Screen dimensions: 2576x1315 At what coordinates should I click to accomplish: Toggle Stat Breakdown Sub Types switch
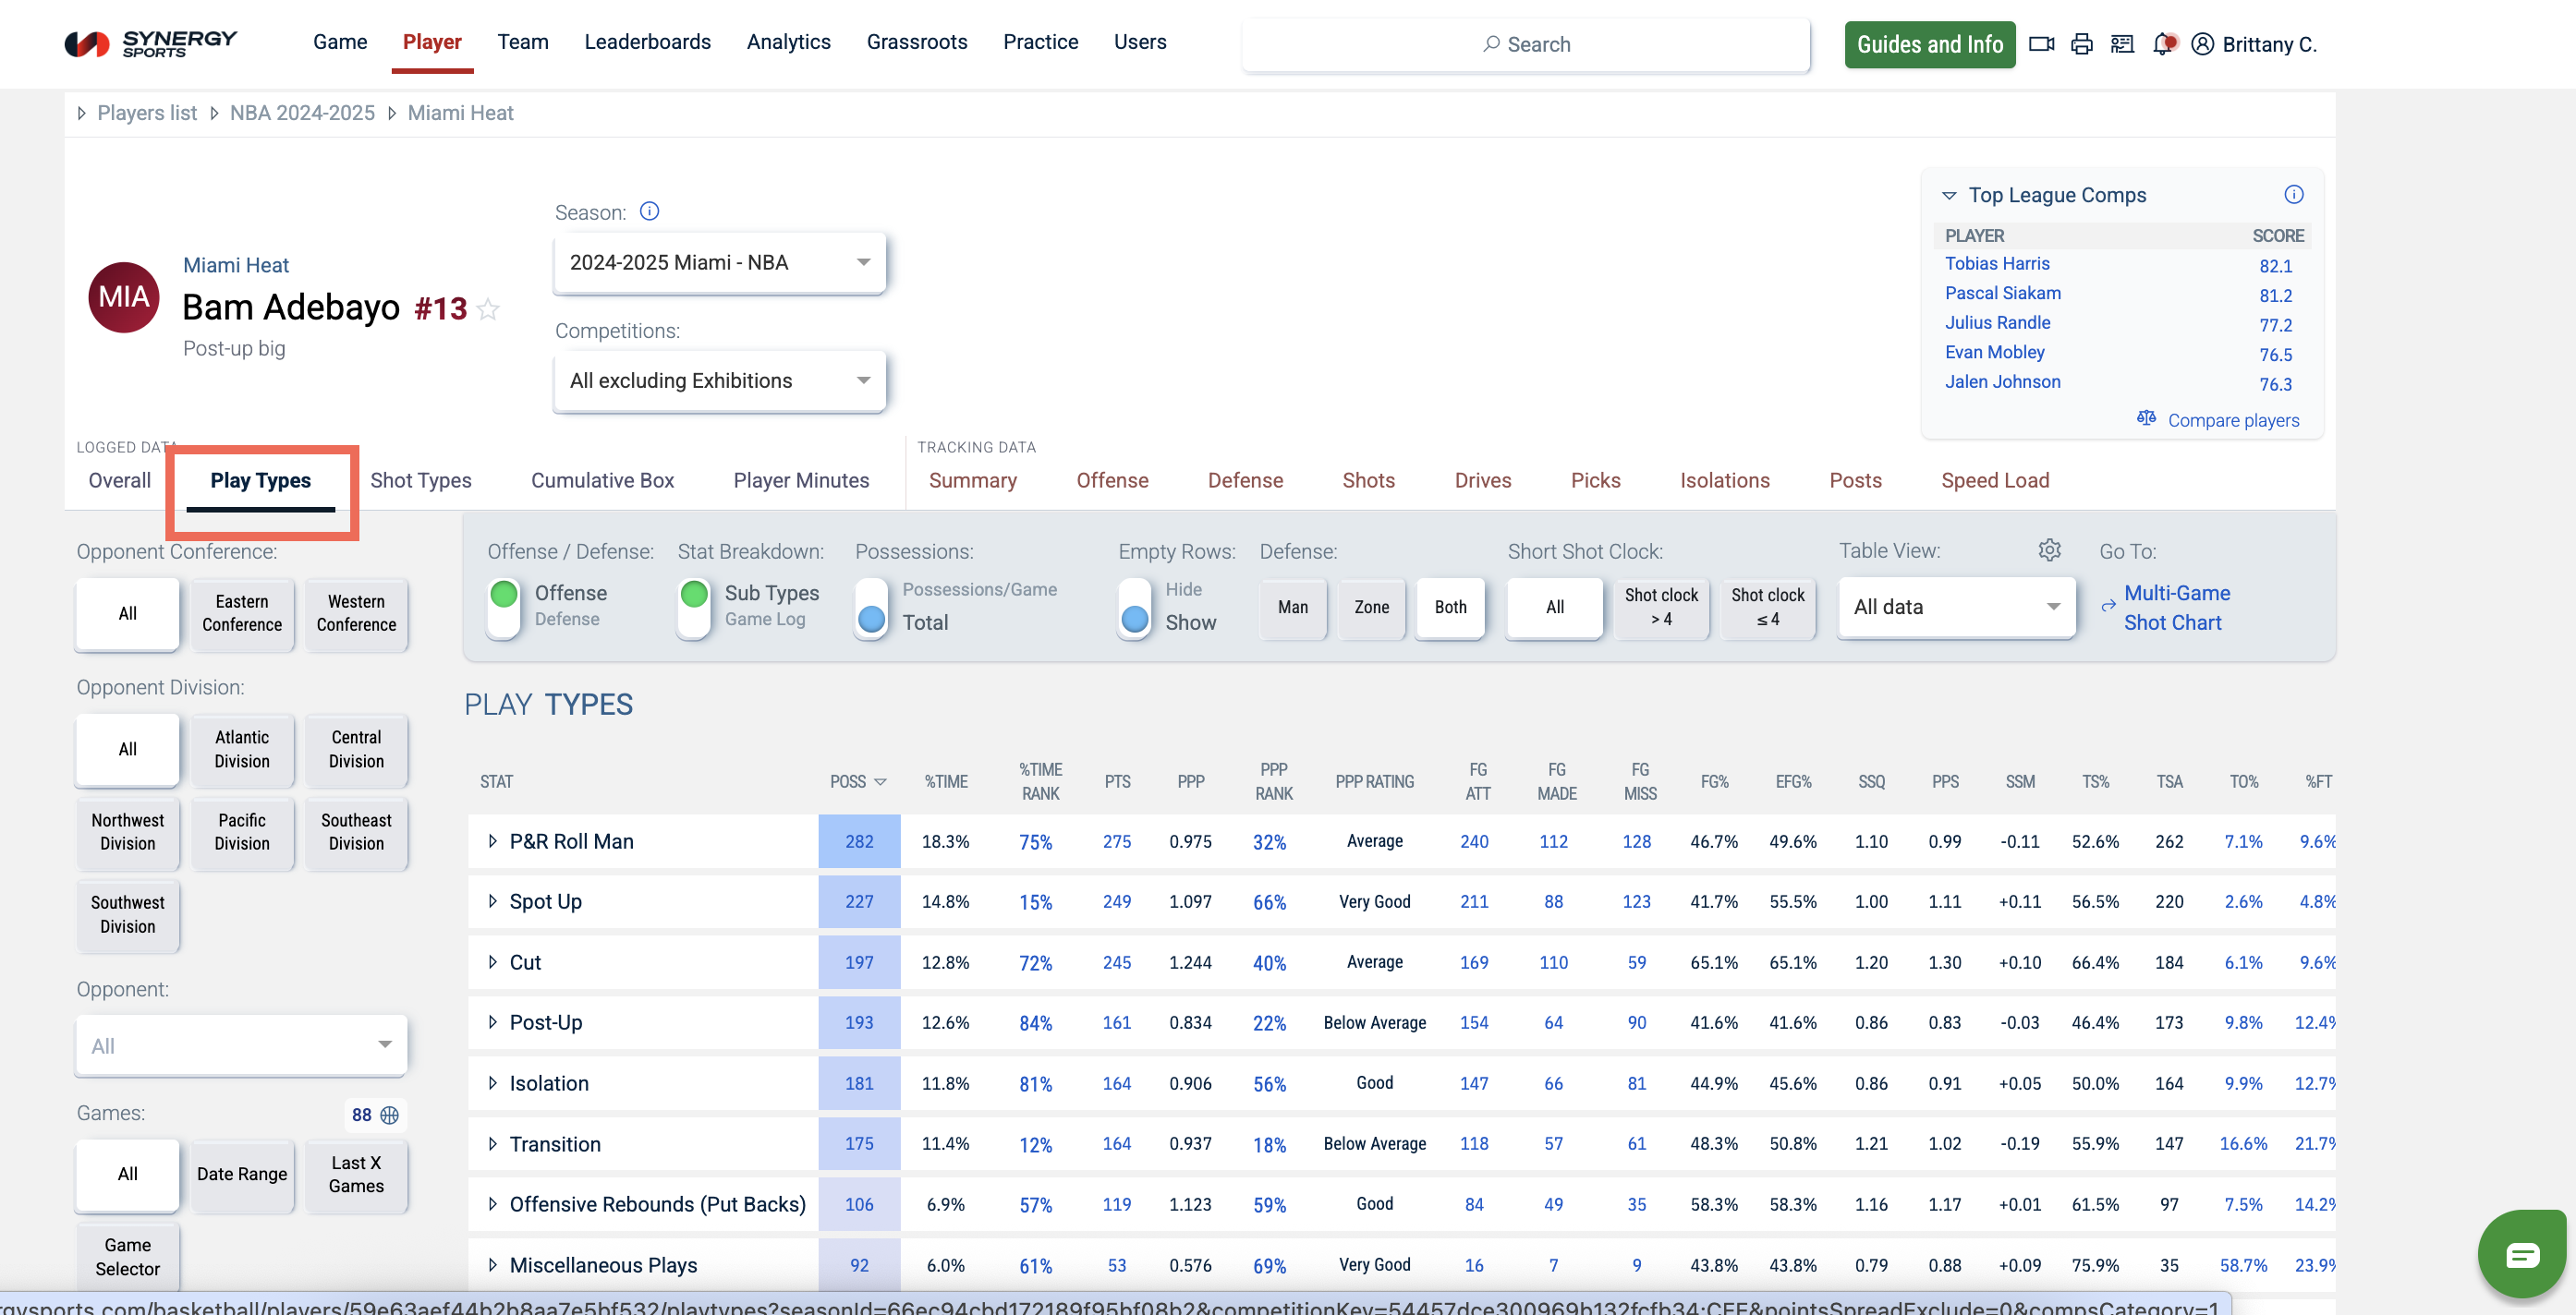pyautogui.click(x=693, y=607)
